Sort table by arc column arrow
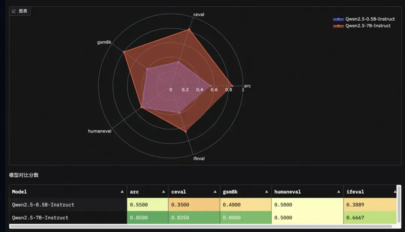This screenshot has width=405, height=232. click(163, 192)
